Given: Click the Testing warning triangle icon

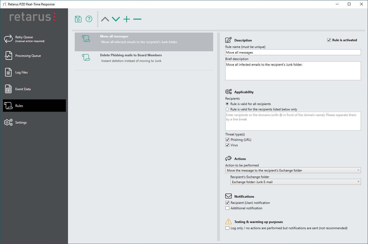Looking at the screenshot, I should click(228, 221).
